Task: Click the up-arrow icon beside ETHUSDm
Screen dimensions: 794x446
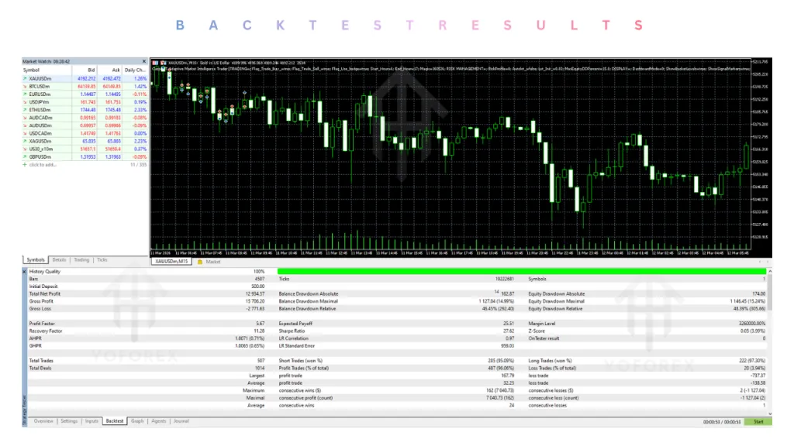Action: (x=25, y=110)
